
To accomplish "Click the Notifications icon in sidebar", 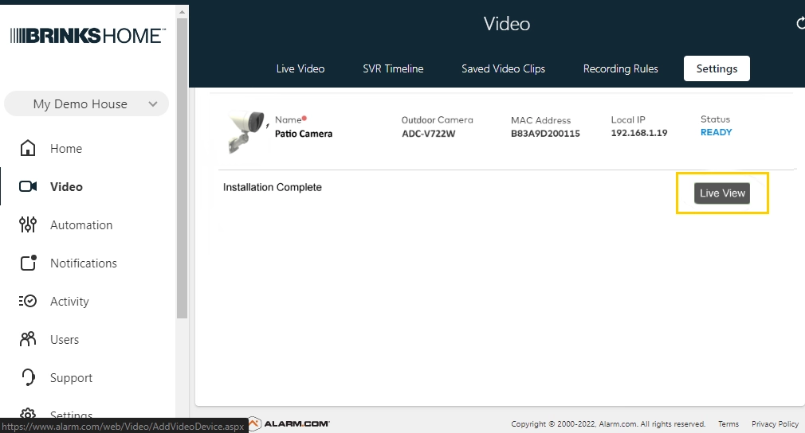I will [x=28, y=263].
